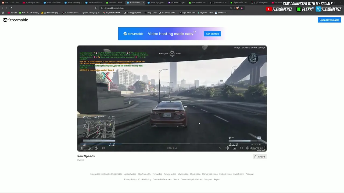Open the Shop - Sickö bookmark

click(x=150, y=13)
